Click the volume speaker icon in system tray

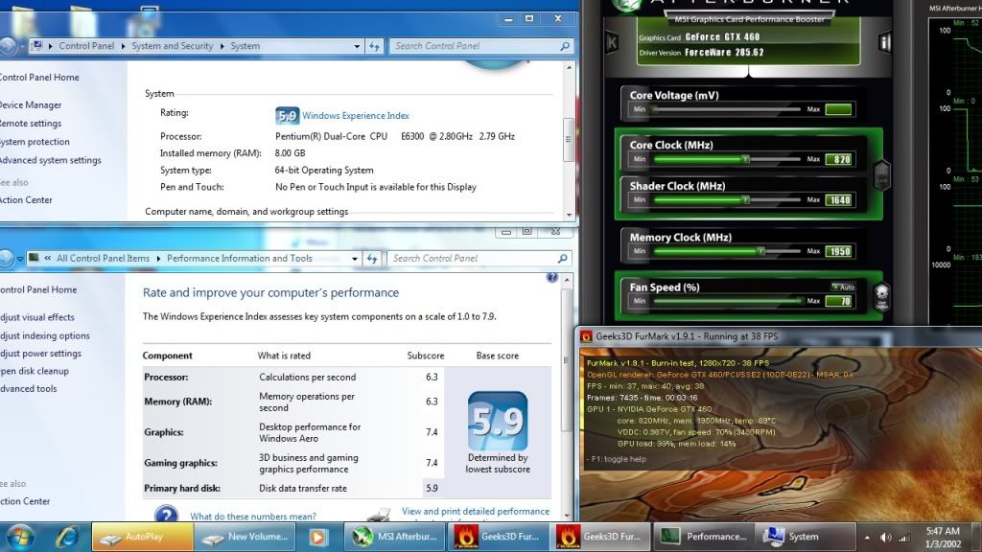[x=885, y=537]
